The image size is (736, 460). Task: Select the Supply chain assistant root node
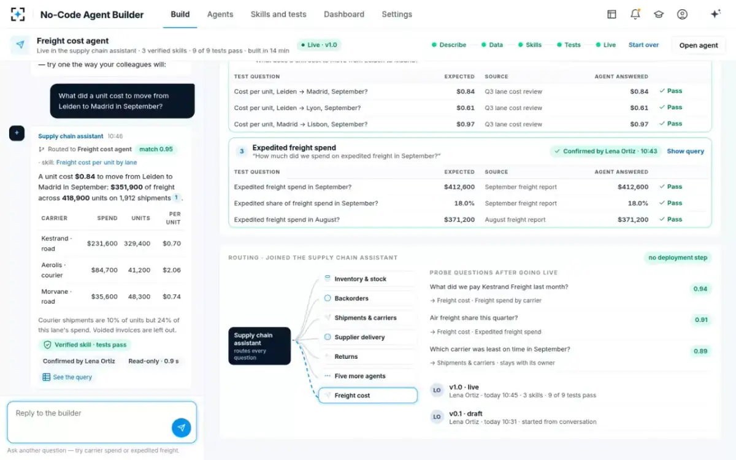(259, 346)
